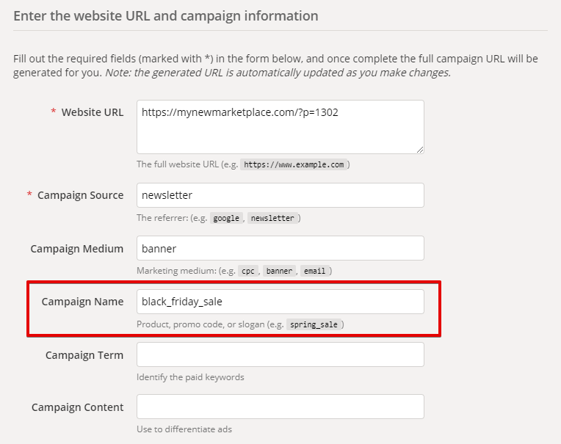The image size is (561, 444).
Task: Click the resize handle of Website URL box
Action: pos(420,150)
